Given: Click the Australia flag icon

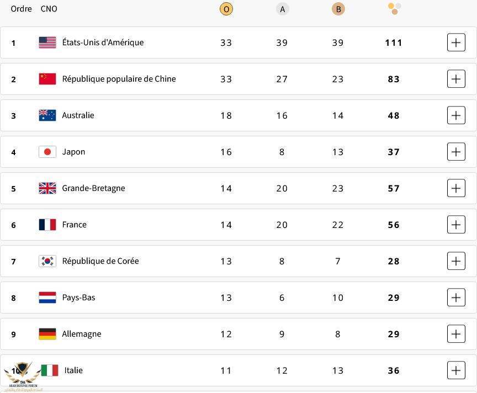Looking at the screenshot, I should pyautogui.click(x=47, y=115).
